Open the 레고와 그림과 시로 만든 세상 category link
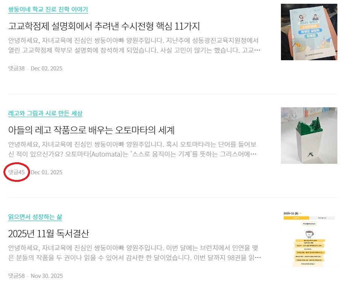This screenshot has height=285, width=343. [45, 113]
